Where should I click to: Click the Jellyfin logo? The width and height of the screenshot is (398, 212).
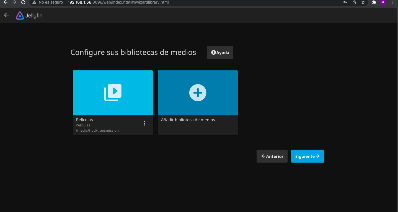[x=29, y=16]
